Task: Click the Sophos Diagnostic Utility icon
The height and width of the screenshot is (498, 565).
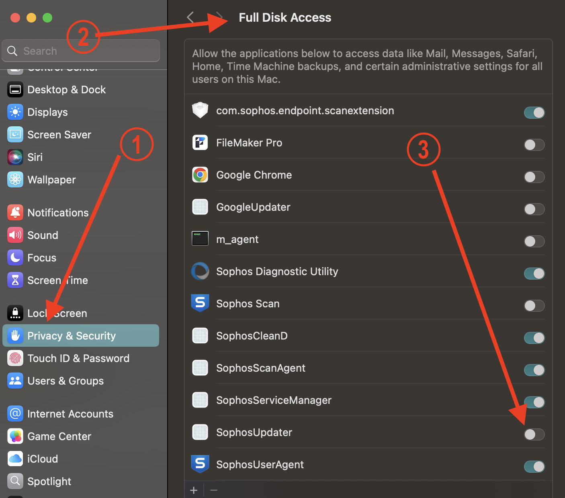Action: (x=200, y=272)
